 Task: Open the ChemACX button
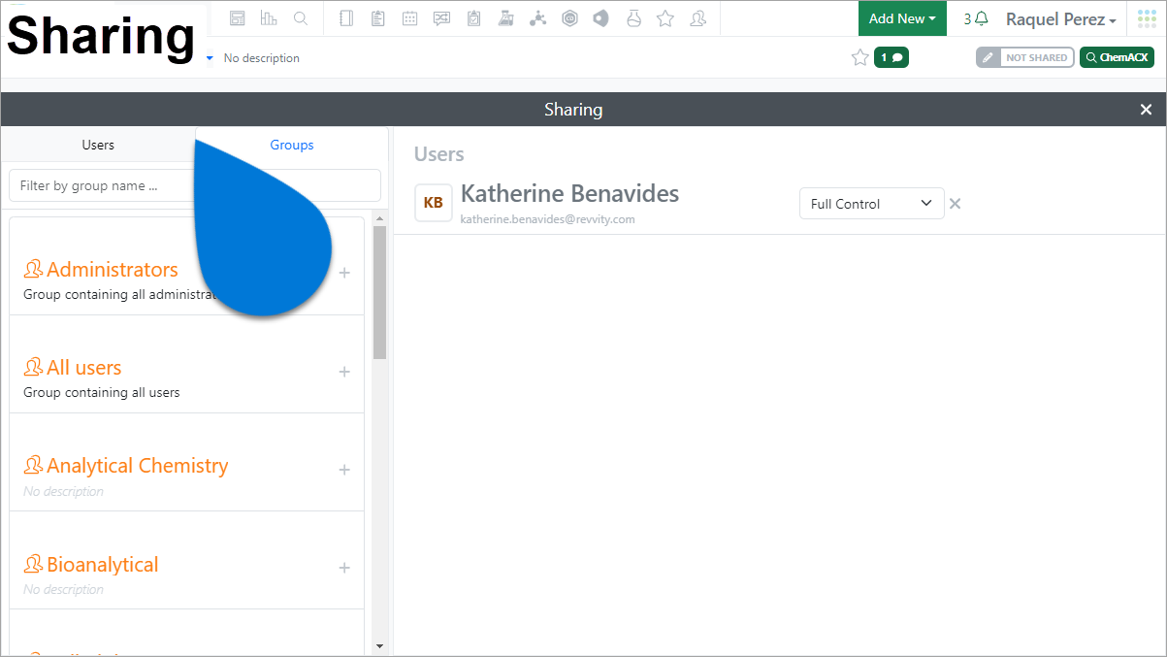point(1117,57)
